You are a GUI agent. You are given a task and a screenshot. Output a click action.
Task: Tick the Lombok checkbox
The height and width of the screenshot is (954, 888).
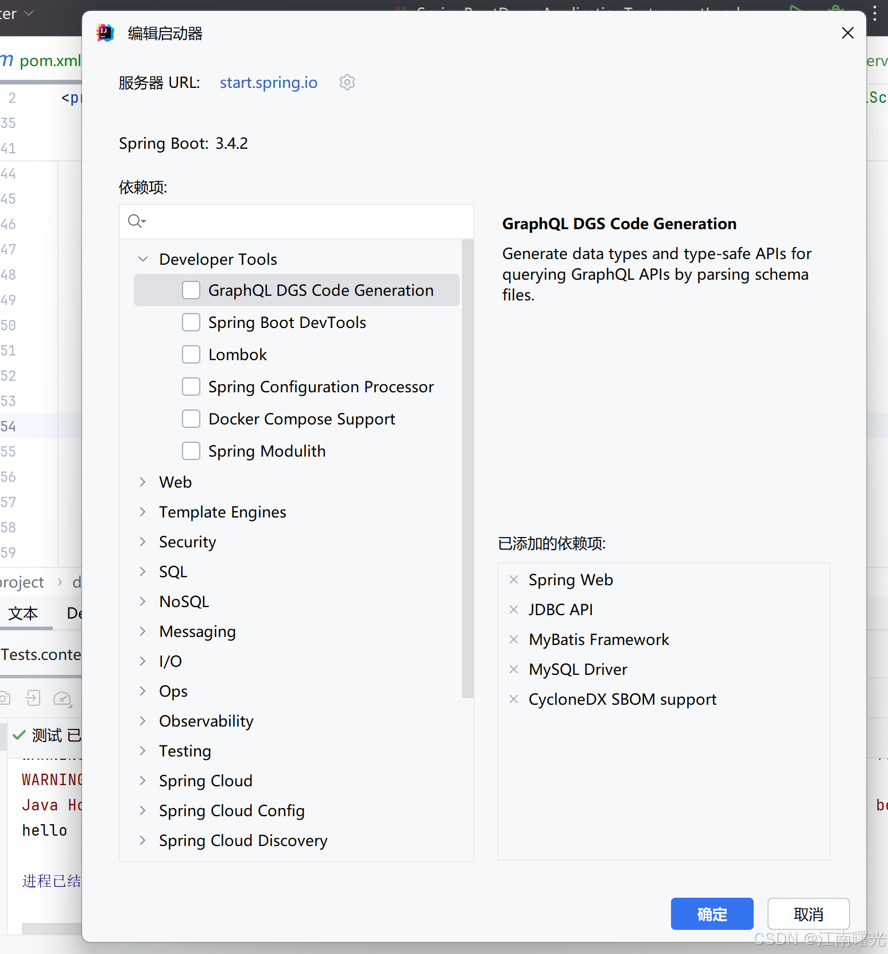191,354
